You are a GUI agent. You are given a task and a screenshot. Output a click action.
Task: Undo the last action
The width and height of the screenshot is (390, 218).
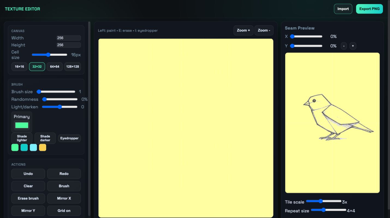point(28,174)
